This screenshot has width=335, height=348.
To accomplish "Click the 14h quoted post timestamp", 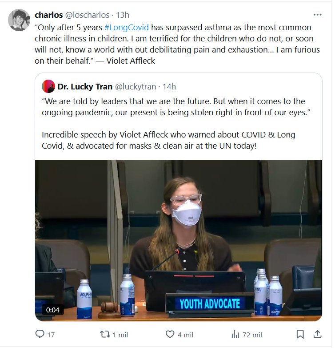I will [170, 86].
